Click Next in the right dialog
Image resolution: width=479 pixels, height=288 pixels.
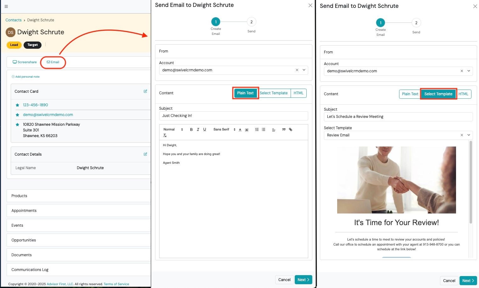coord(468,281)
